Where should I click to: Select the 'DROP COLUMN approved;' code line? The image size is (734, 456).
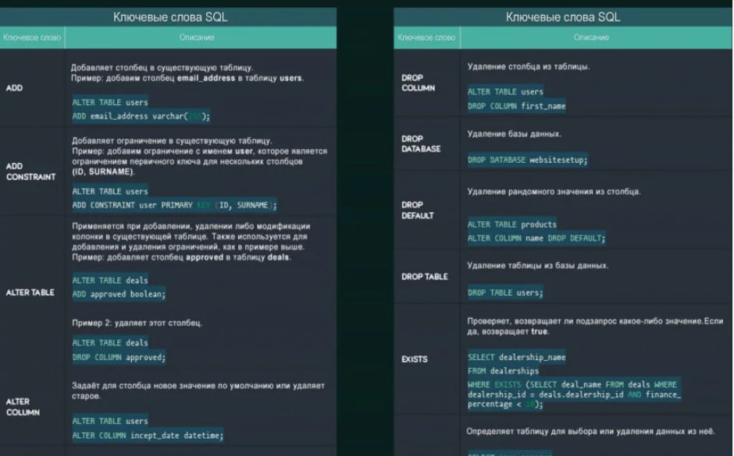pos(119,357)
